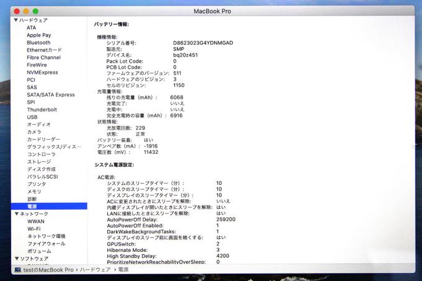Select ネットワーク環境 in the sidebar
This screenshot has width=422, height=281.
[x=47, y=236]
